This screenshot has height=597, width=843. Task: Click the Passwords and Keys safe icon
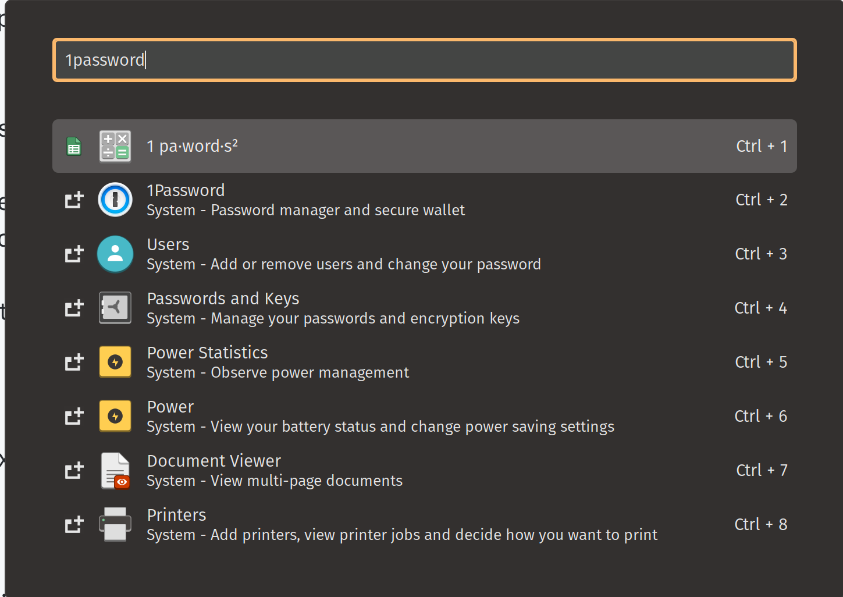[x=115, y=308]
